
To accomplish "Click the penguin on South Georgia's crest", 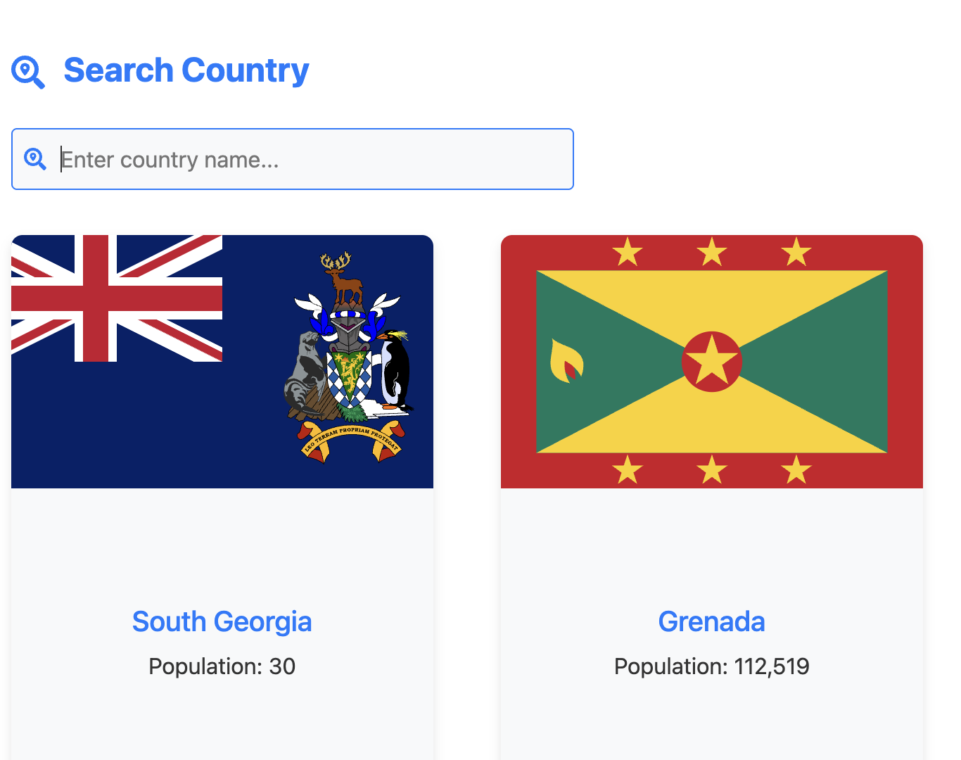I will click(395, 369).
